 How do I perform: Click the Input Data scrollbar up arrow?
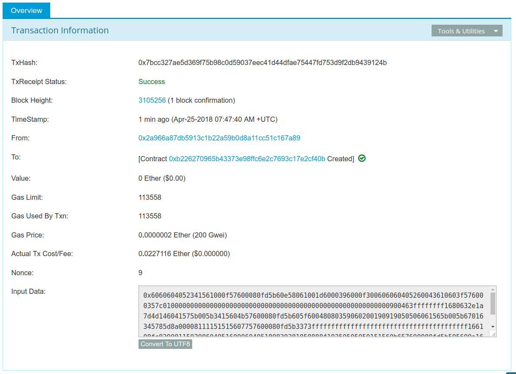493,289
